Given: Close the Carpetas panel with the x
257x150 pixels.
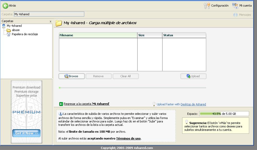Looking at the screenshot, I should [x=50, y=22].
